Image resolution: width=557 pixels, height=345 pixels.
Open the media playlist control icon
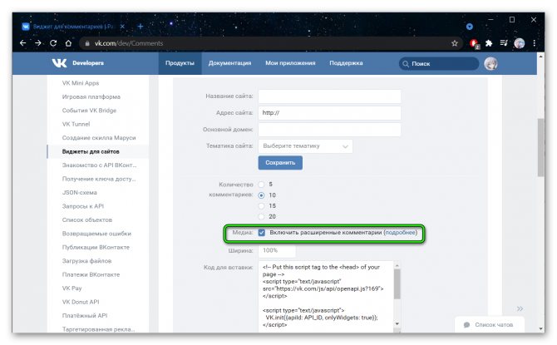pos(504,43)
